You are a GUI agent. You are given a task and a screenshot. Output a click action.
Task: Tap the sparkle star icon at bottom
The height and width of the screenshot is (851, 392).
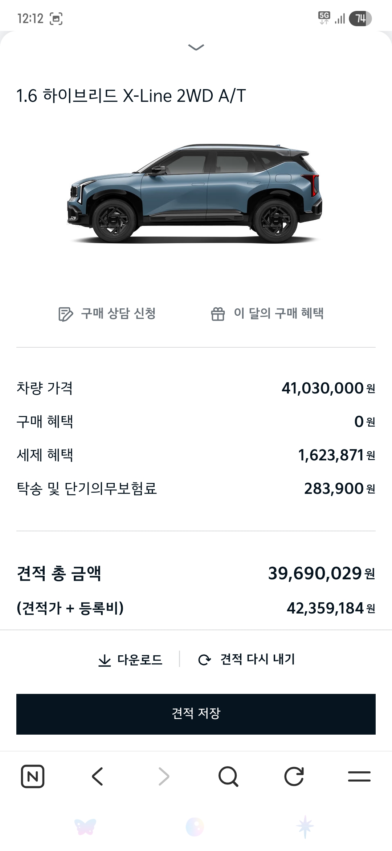(x=305, y=827)
